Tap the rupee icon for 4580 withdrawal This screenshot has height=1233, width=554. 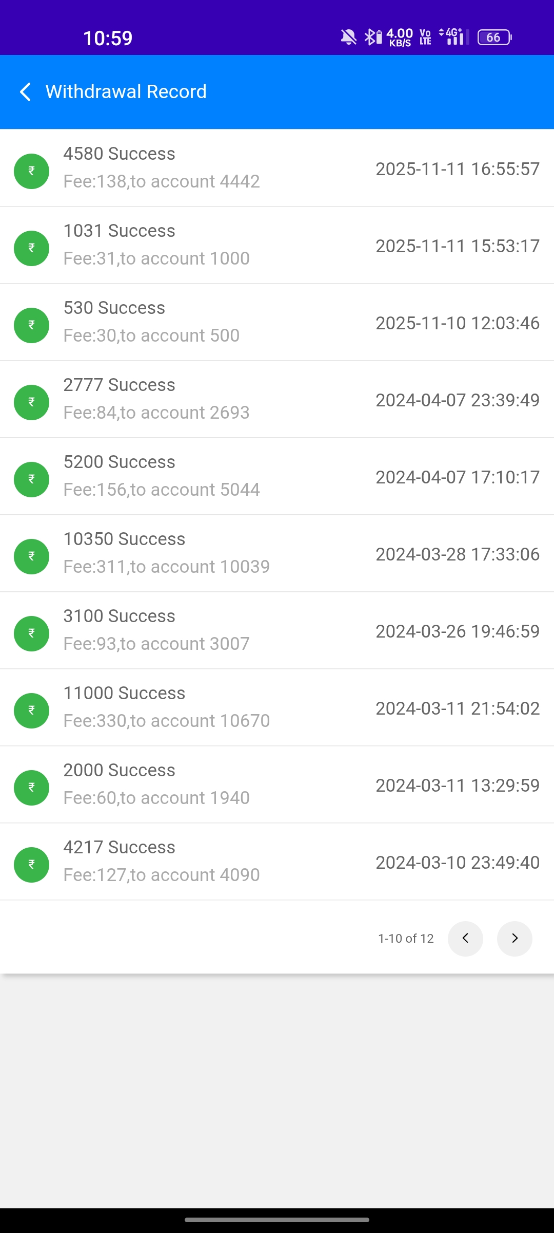tap(31, 171)
